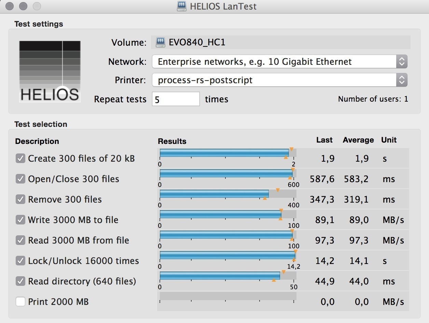The height and width of the screenshot is (323, 429).
Task: Click the Average value 319,1
Action: click(356, 200)
